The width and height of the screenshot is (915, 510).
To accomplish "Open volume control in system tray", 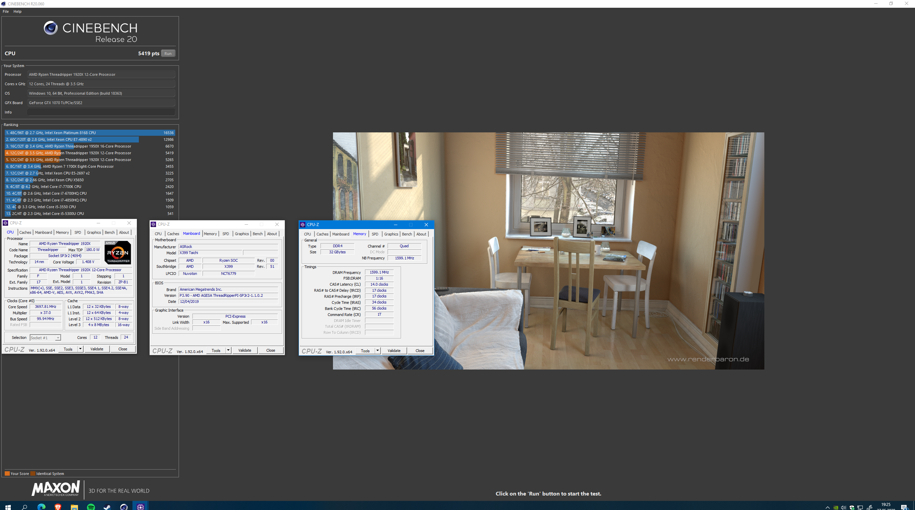I will tap(844, 508).
